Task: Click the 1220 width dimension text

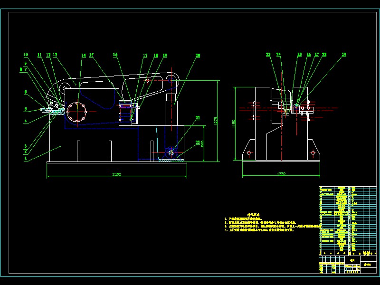Action: tap(281, 174)
